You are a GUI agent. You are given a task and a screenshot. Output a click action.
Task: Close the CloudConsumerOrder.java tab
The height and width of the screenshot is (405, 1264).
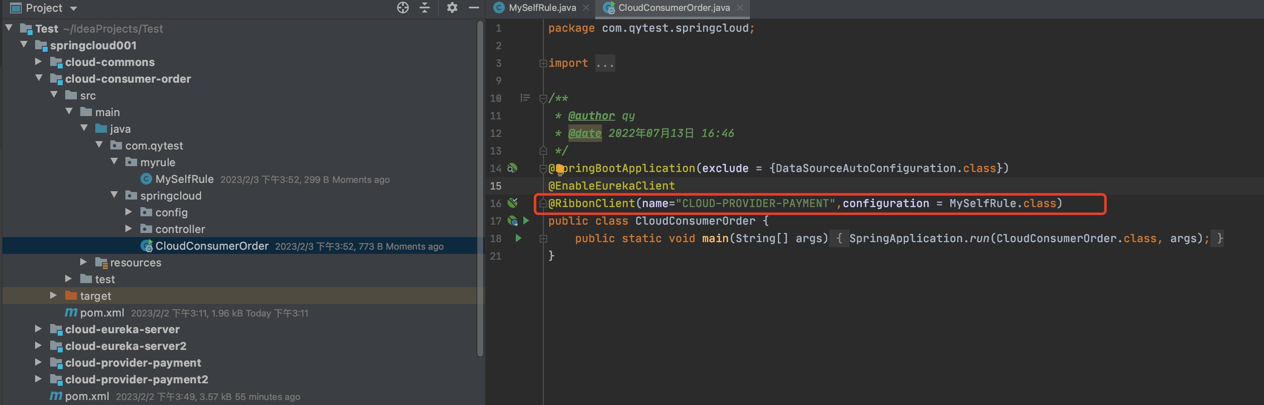(740, 8)
